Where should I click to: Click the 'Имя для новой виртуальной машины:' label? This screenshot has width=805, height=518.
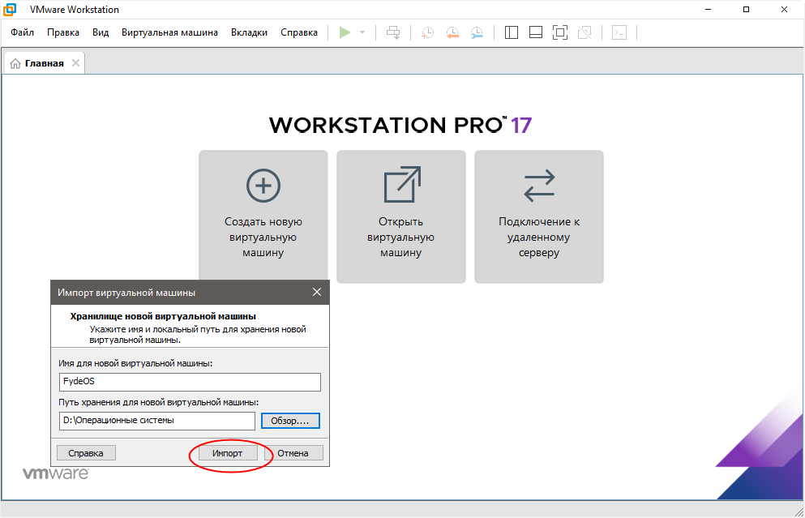click(x=135, y=363)
